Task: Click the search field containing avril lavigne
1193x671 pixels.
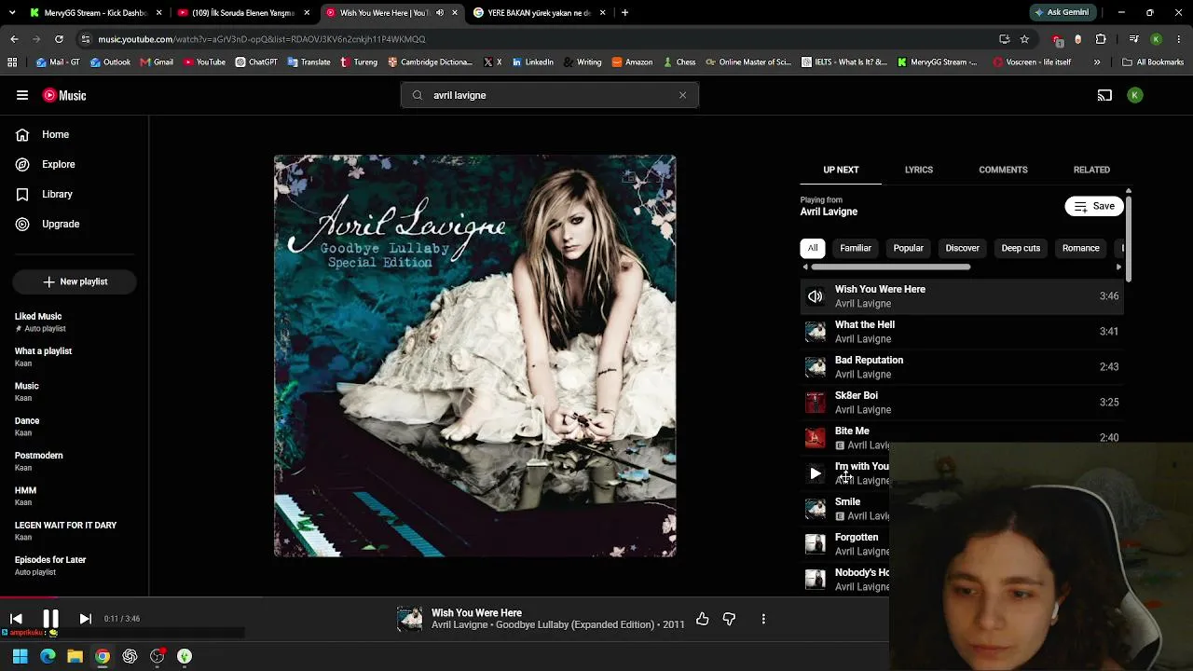Action: (x=550, y=95)
